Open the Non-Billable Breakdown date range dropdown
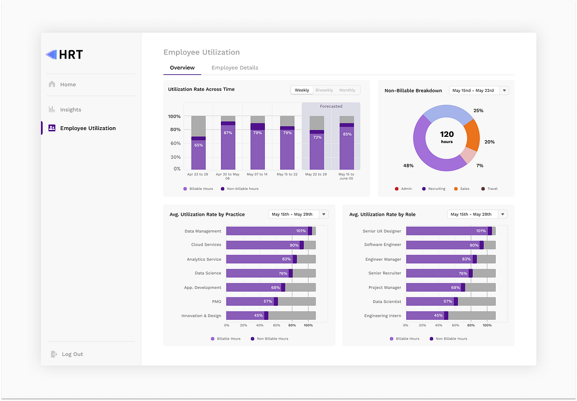 coord(478,90)
